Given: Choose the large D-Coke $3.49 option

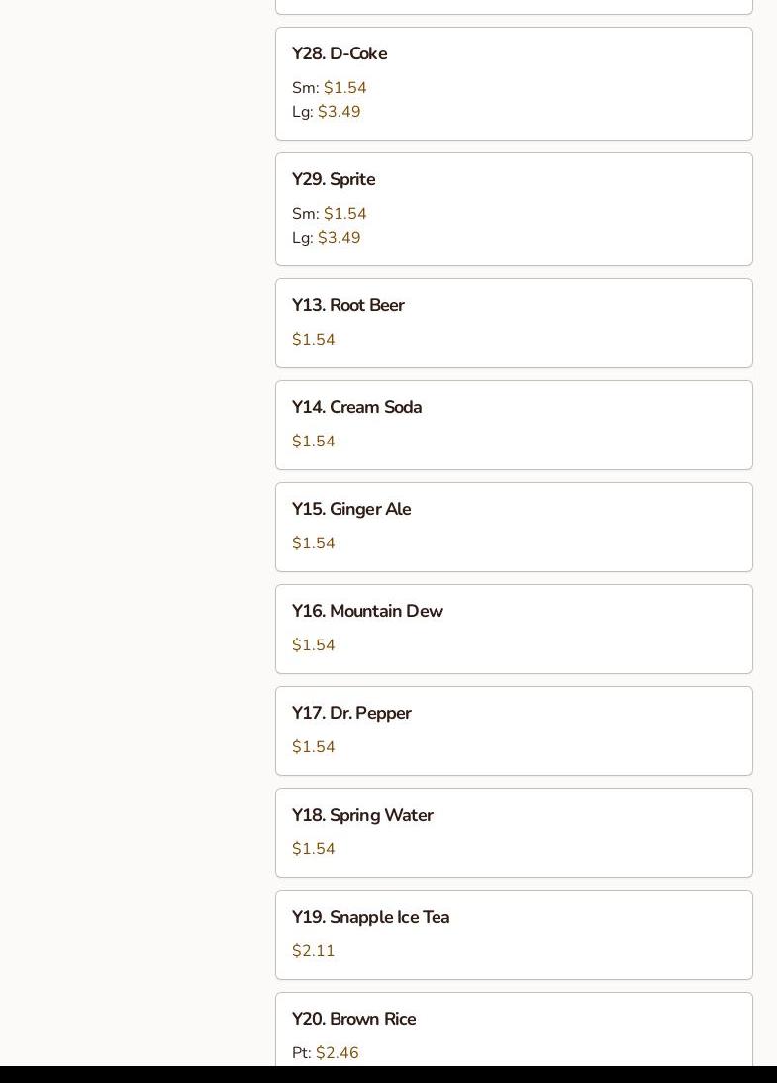Looking at the screenshot, I should pos(339,112).
